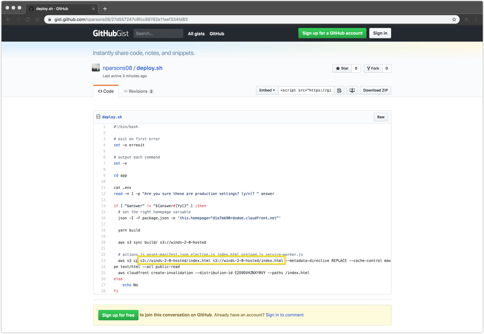Select line number 28
The height and width of the screenshot is (334, 484).
coord(104,291)
